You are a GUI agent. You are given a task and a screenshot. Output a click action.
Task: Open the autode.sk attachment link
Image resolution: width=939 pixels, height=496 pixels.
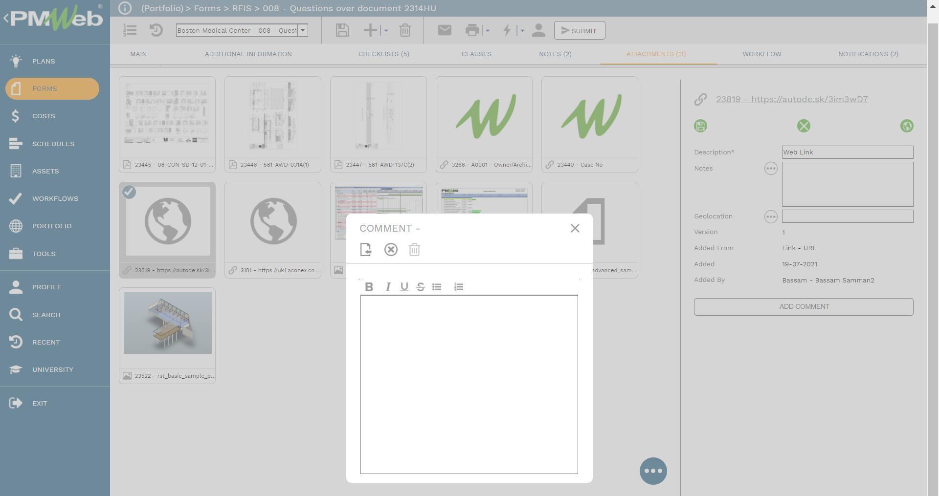[791, 99]
